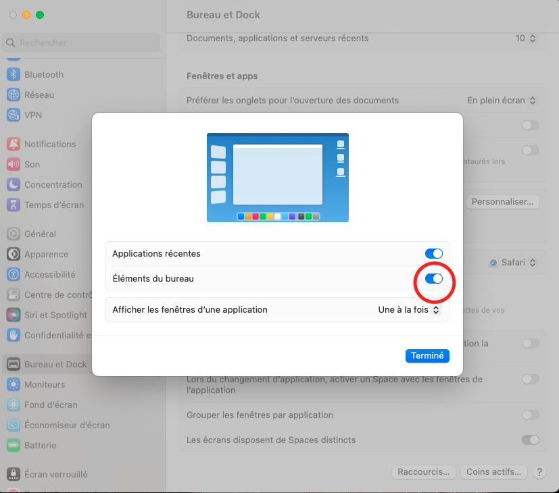Open Écran verrouillé settings pane
This screenshot has width=559, height=493.
coord(55,474)
